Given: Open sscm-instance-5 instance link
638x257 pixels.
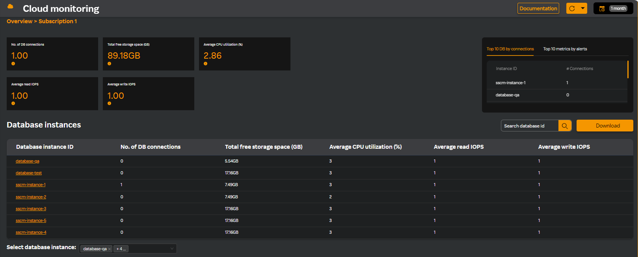Looking at the screenshot, I should [x=31, y=220].
